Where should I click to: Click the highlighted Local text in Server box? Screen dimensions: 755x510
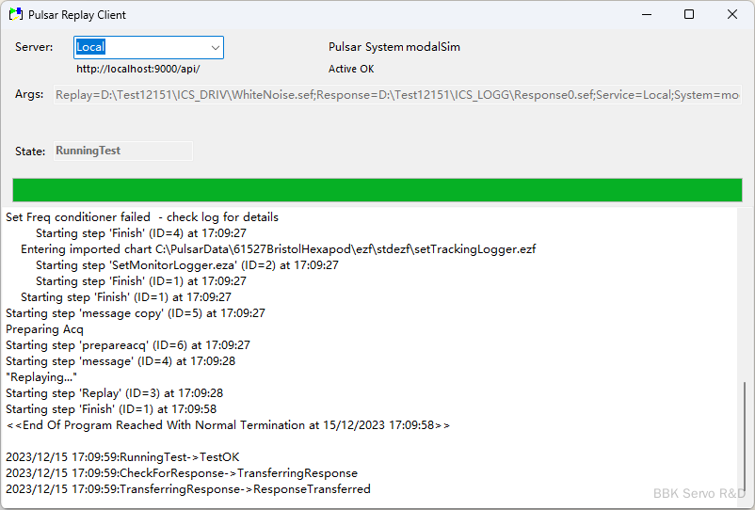pyautogui.click(x=90, y=47)
